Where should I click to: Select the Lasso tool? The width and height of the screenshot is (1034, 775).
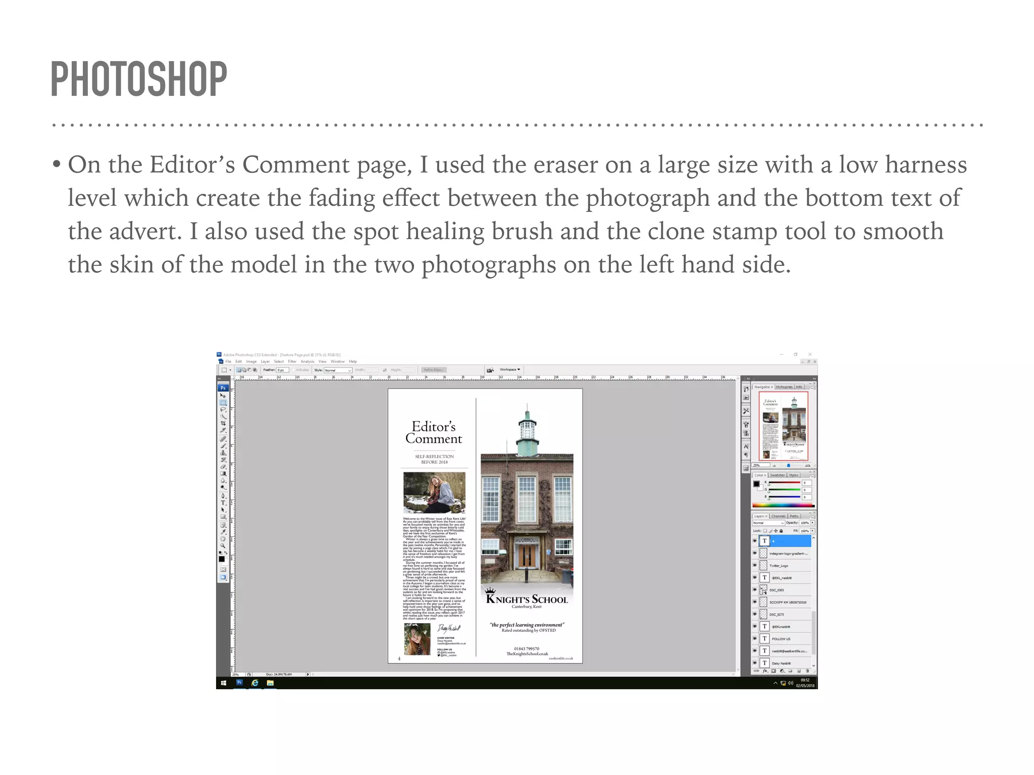pos(223,409)
